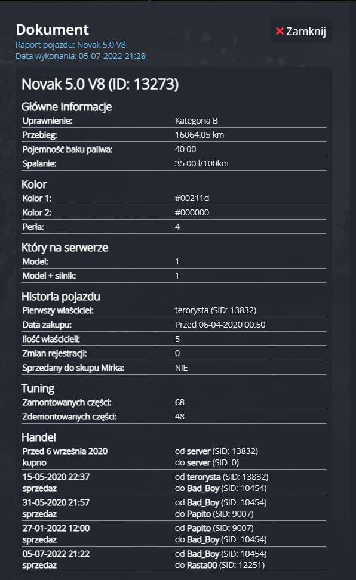
Task: Select the Novak 5.0 V8 ID heading
Action: tap(100, 84)
